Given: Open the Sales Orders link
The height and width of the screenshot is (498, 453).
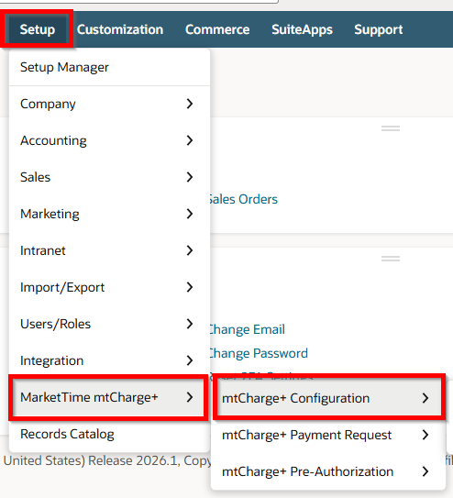Looking at the screenshot, I should click(x=244, y=199).
